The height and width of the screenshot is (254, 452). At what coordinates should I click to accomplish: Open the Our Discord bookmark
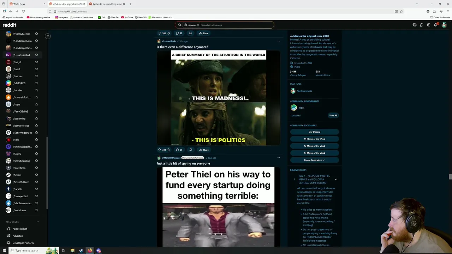pyautogui.click(x=314, y=132)
